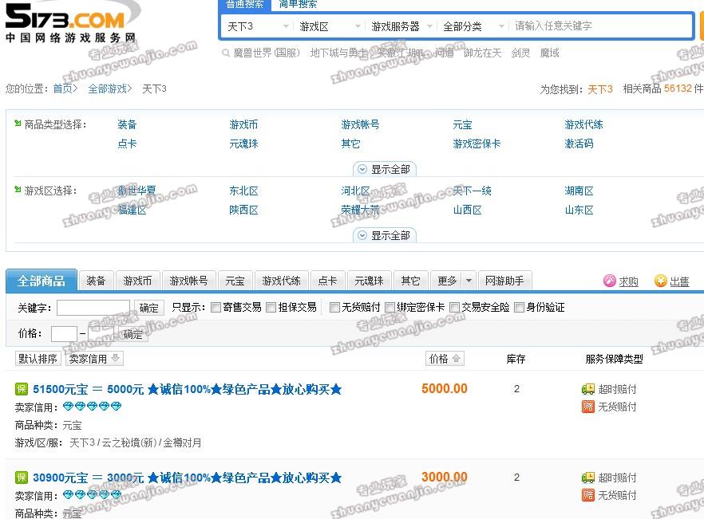Open the 网游助手 tab

pos(504,281)
